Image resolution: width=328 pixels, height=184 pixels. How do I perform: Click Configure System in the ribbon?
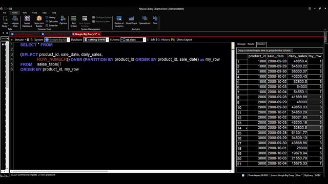pyautogui.click(x=102, y=17)
